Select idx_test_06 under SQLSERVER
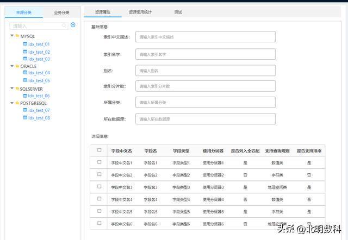The height and width of the screenshot is (240, 348). 39,96
